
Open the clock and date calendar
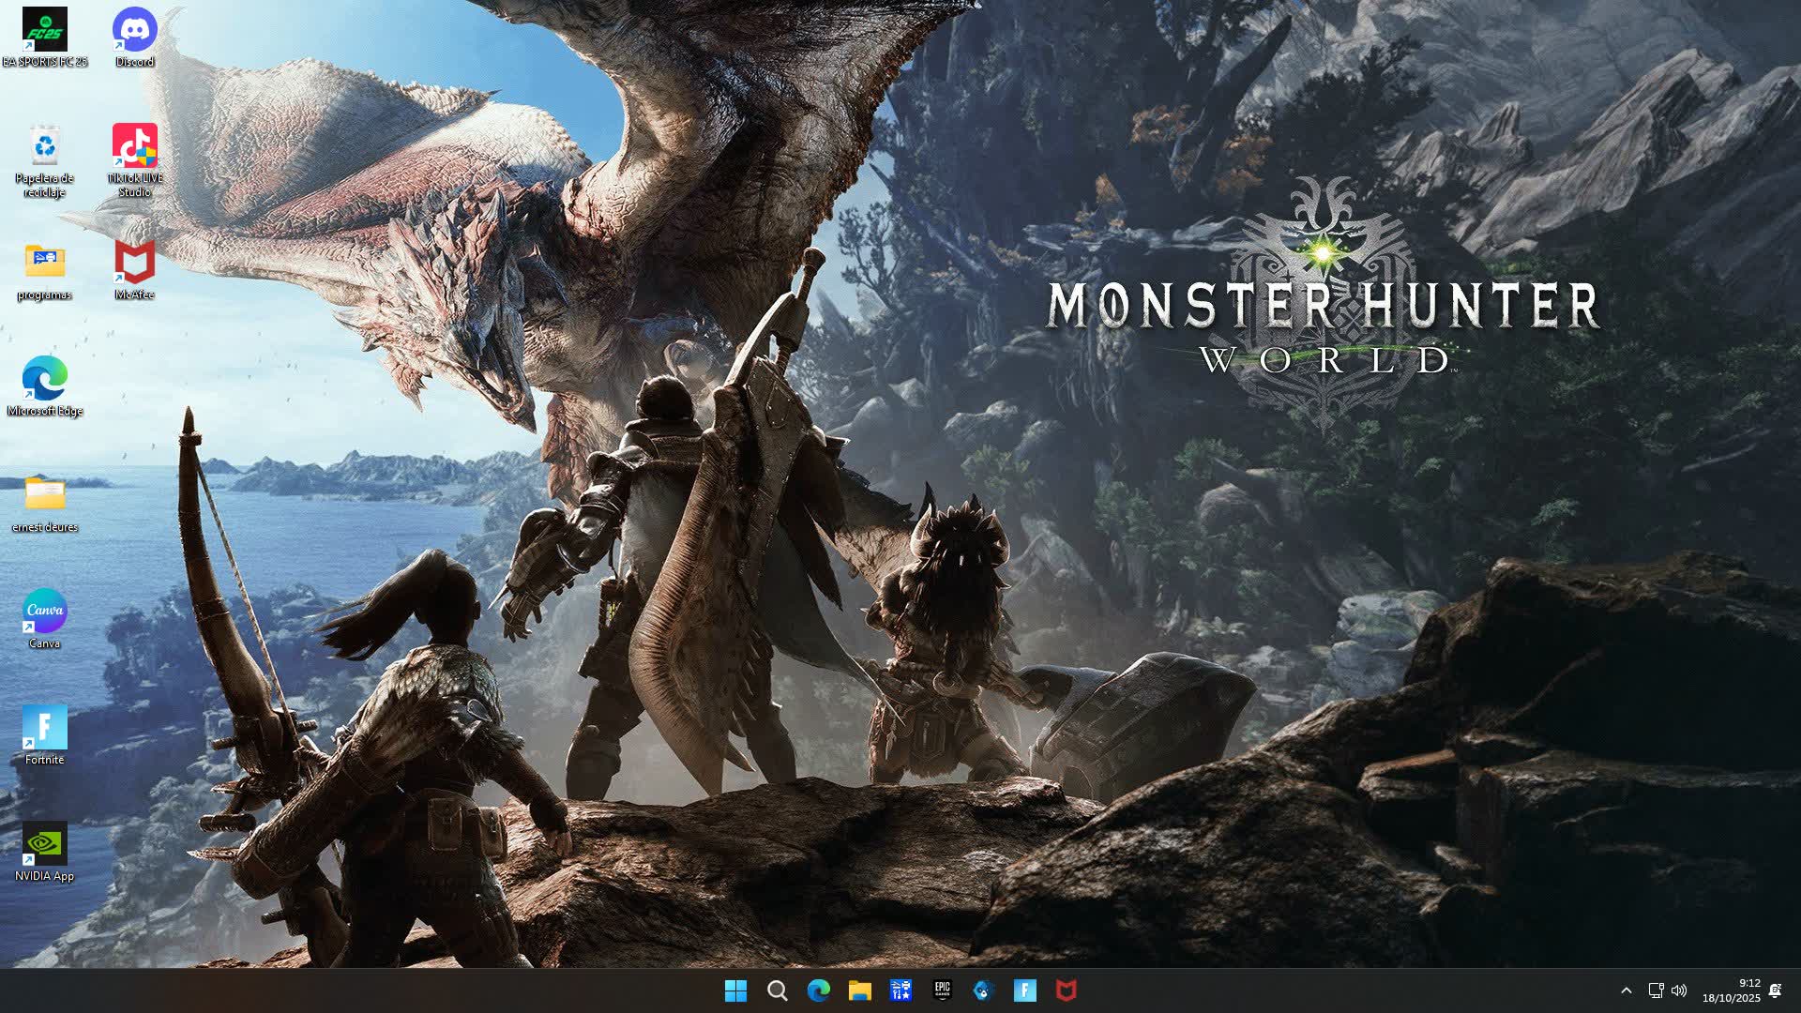point(1732,990)
